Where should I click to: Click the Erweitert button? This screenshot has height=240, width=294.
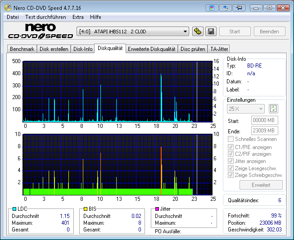tap(261, 185)
